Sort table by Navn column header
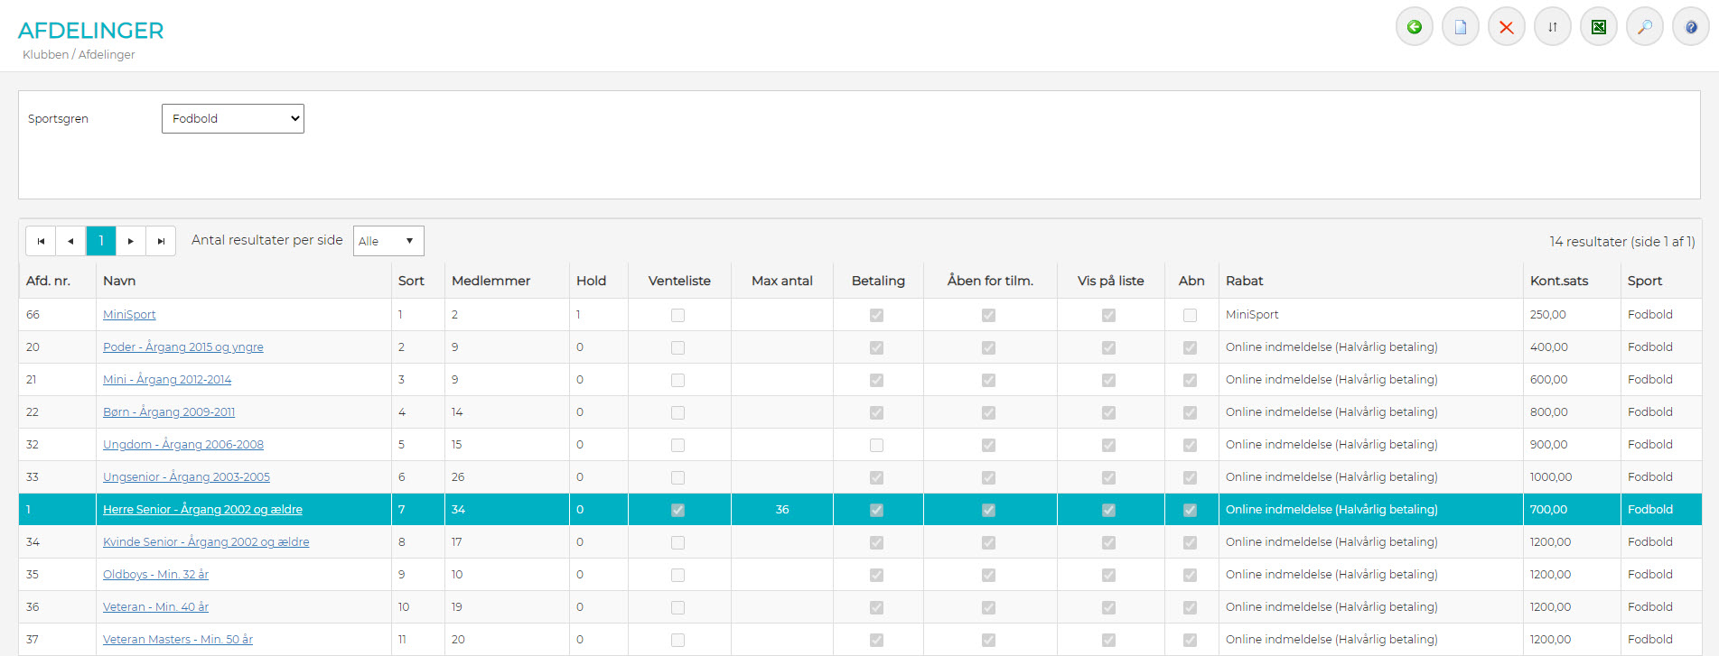This screenshot has height=656, width=1719. point(119,281)
